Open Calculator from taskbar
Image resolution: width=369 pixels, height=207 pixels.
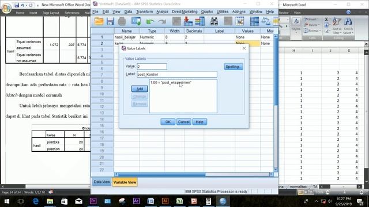pos(208,201)
